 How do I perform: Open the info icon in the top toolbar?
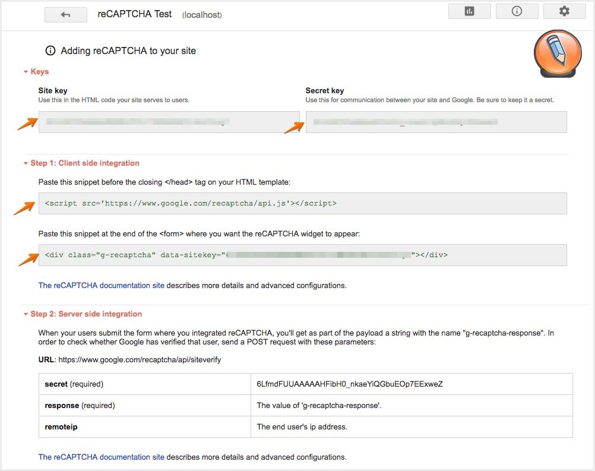coord(517,11)
